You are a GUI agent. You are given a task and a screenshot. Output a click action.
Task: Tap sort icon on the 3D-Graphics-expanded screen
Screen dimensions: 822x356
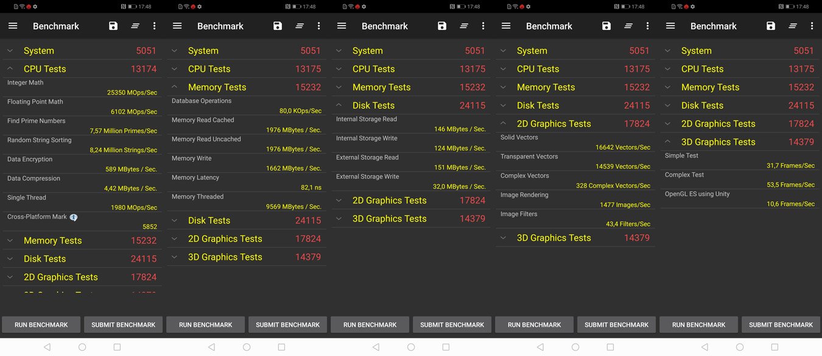793,26
